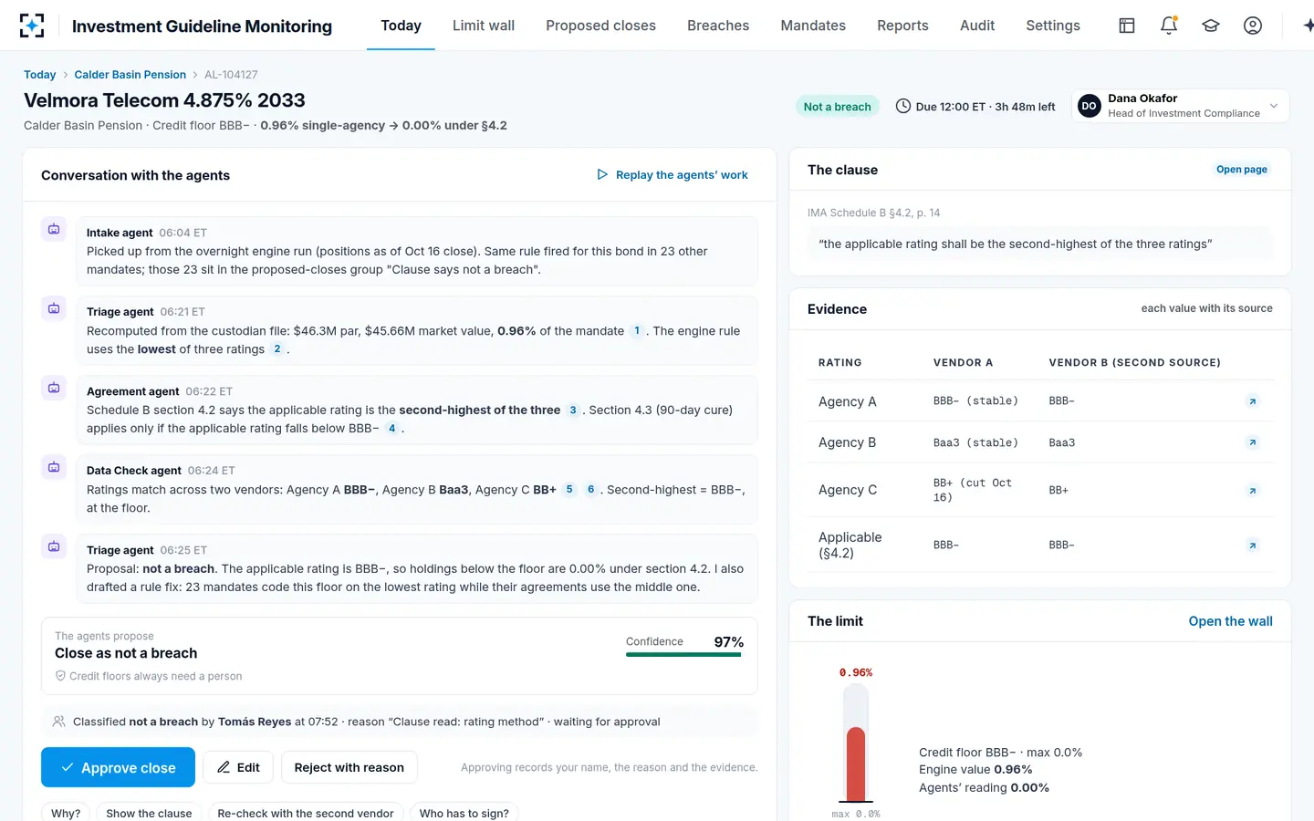The width and height of the screenshot is (1314, 821).
Task: Click the Edit button
Action: pyautogui.click(x=238, y=767)
